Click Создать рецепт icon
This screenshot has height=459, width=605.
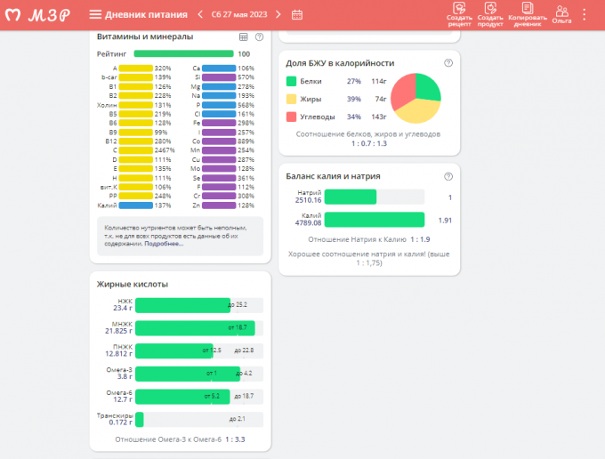460,13
